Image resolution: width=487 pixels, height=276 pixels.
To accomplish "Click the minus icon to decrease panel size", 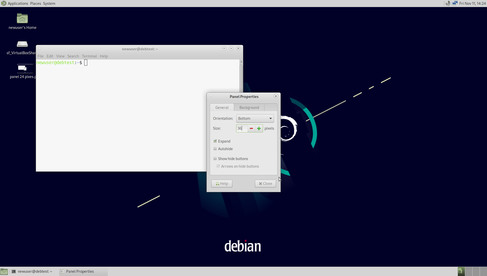I will point(251,128).
